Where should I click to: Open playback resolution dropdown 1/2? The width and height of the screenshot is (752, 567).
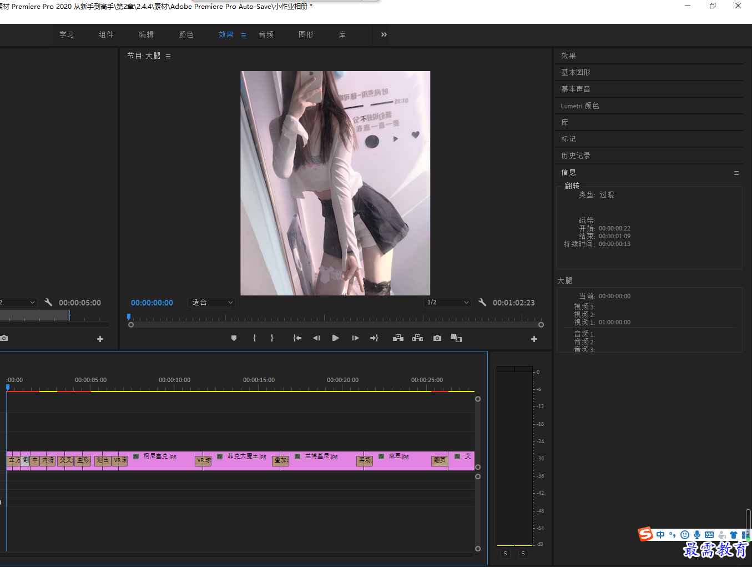[x=447, y=302]
